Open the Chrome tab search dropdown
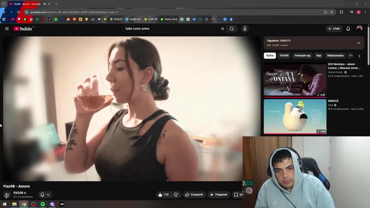 4,4
